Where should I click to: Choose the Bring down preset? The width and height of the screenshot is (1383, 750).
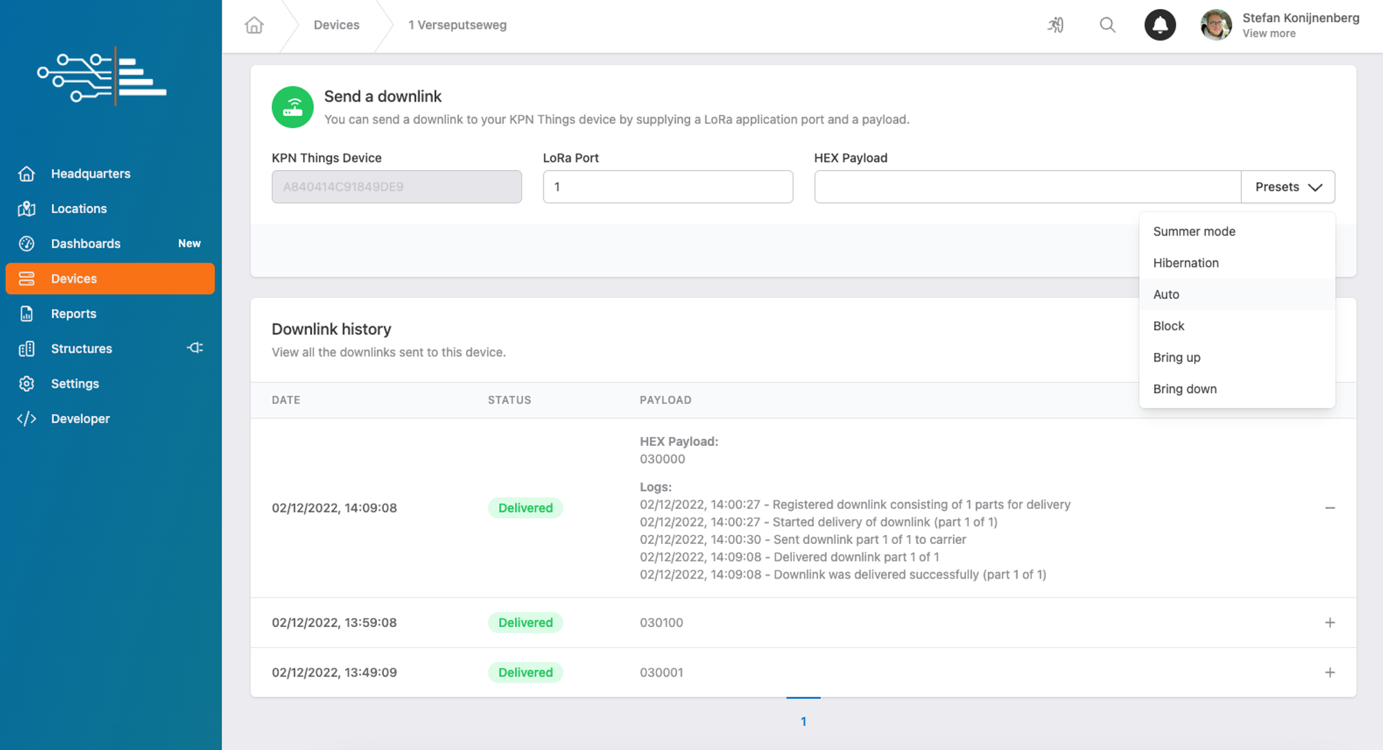coord(1185,388)
